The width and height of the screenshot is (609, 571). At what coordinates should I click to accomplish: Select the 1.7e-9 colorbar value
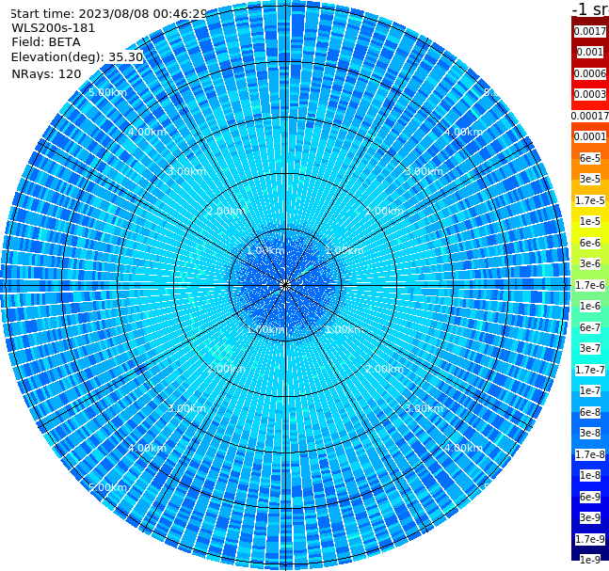(x=590, y=539)
